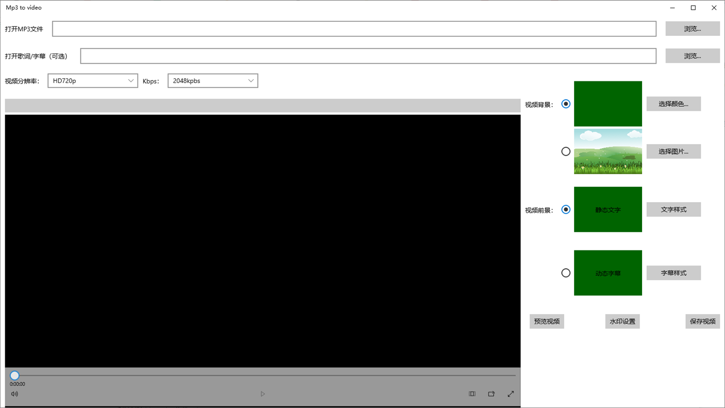Open 水印设置 watermark settings
725x408 pixels.
pyautogui.click(x=622, y=321)
